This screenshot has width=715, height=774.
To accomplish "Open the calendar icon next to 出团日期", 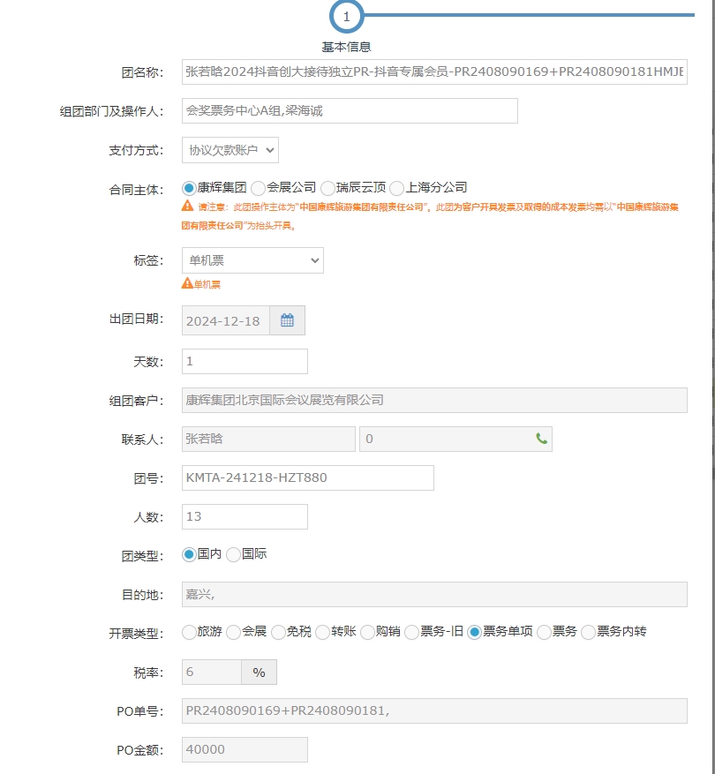I will (x=287, y=320).
